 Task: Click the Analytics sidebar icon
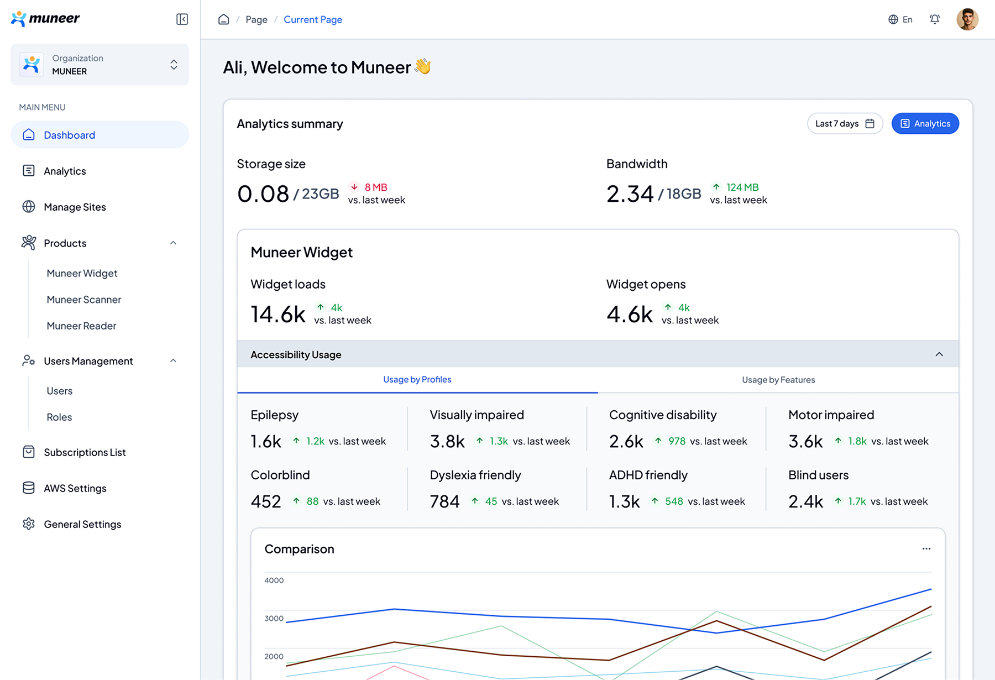[x=29, y=171]
